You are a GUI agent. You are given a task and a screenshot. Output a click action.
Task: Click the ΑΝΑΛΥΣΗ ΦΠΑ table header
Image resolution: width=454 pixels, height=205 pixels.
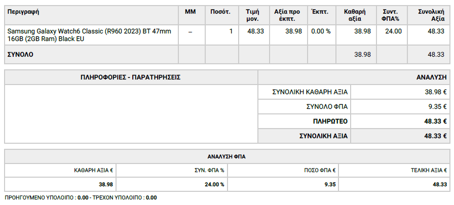[227, 157]
